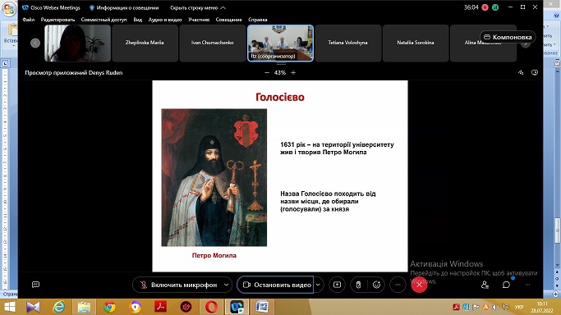Click the raise hand icon

[x=358, y=285]
